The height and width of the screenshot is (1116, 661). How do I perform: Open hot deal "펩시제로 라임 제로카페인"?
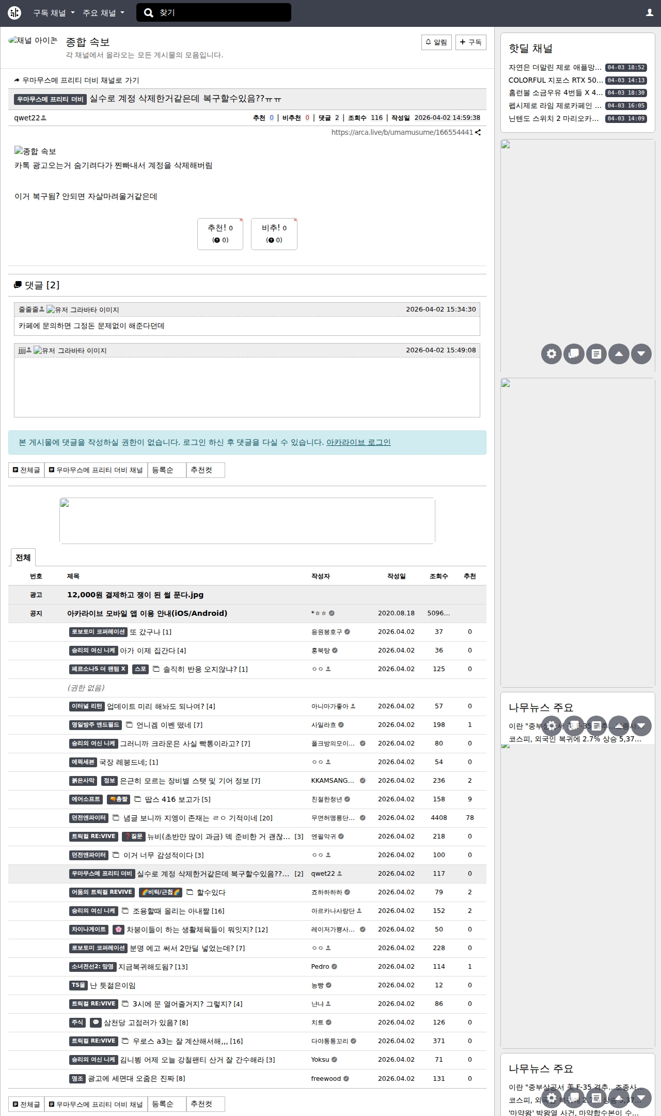(x=555, y=105)
